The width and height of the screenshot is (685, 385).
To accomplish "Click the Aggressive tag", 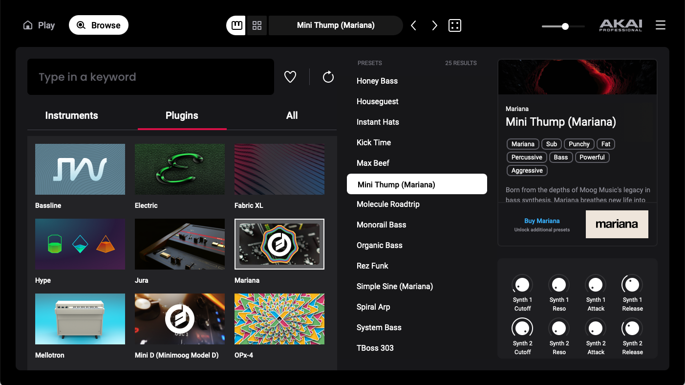I will click(527, 170).
